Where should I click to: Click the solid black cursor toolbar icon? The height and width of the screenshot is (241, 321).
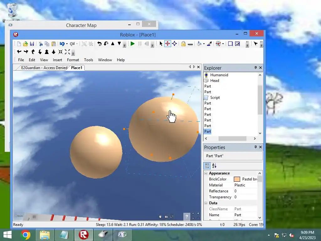point(255,43)
